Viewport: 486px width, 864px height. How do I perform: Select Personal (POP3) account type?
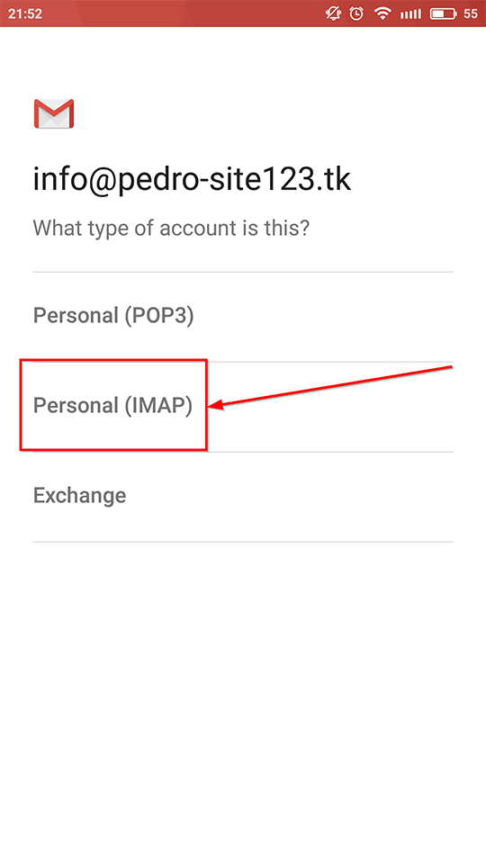coord(242,316)
